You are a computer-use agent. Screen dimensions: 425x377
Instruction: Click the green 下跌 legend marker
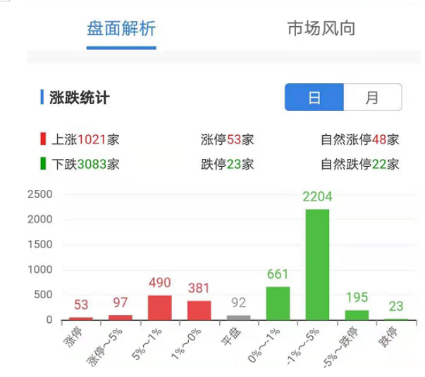pyautogui.click(x=43, y=163)
